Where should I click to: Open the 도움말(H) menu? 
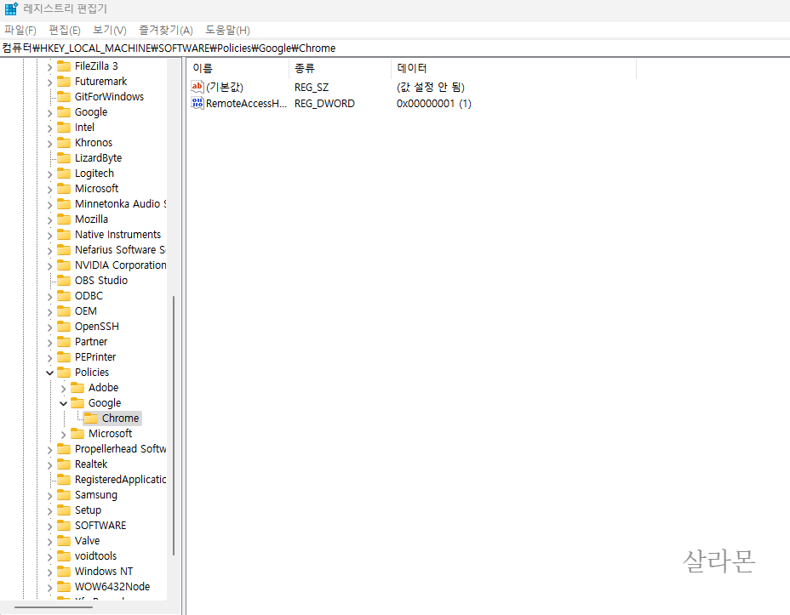pos(227,30)
